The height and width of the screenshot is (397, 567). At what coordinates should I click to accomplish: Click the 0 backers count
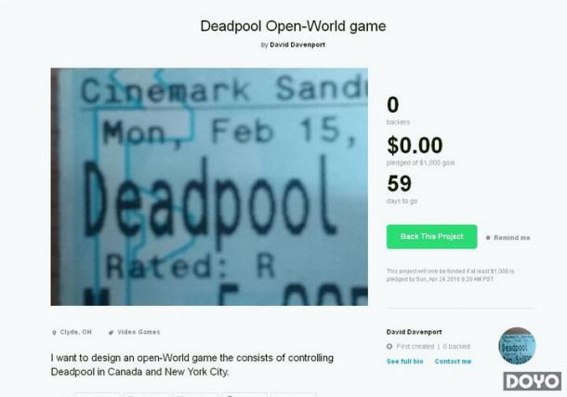[x=398, y=110]
